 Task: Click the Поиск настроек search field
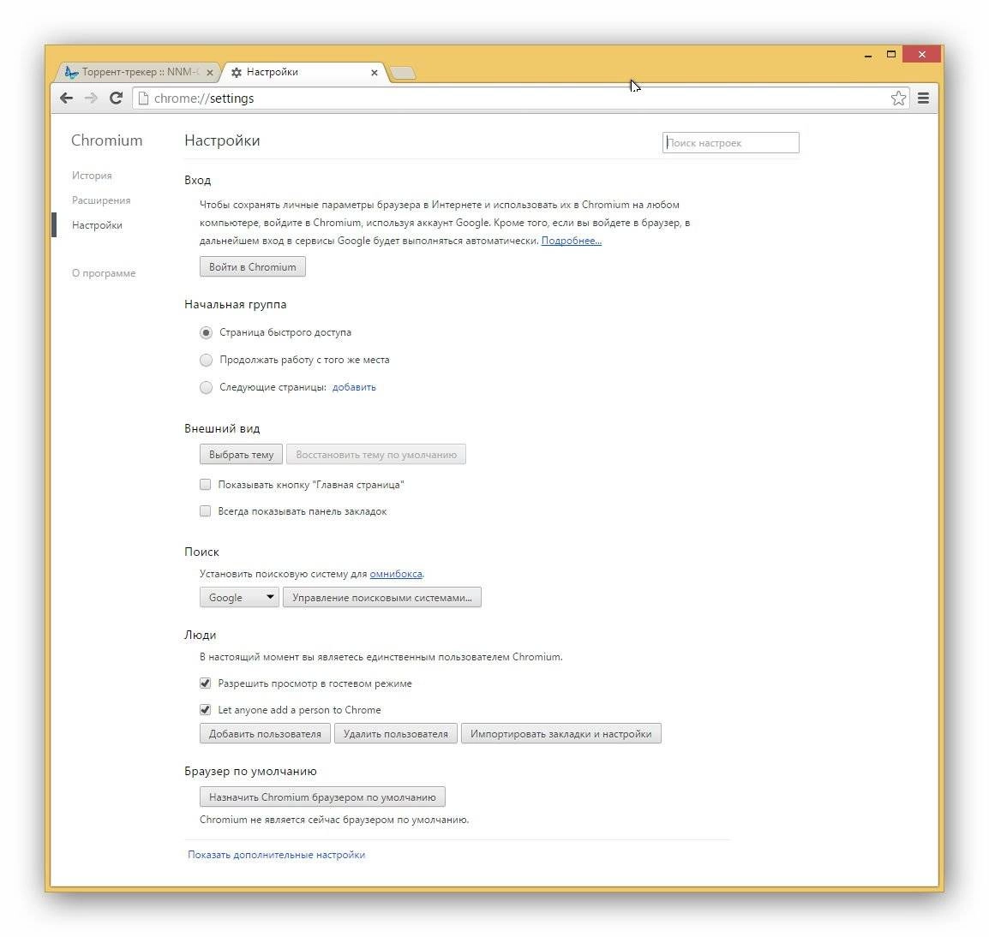(x=730, y=142)
